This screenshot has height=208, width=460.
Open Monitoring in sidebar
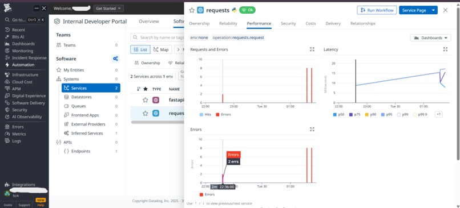click(22, 51)
